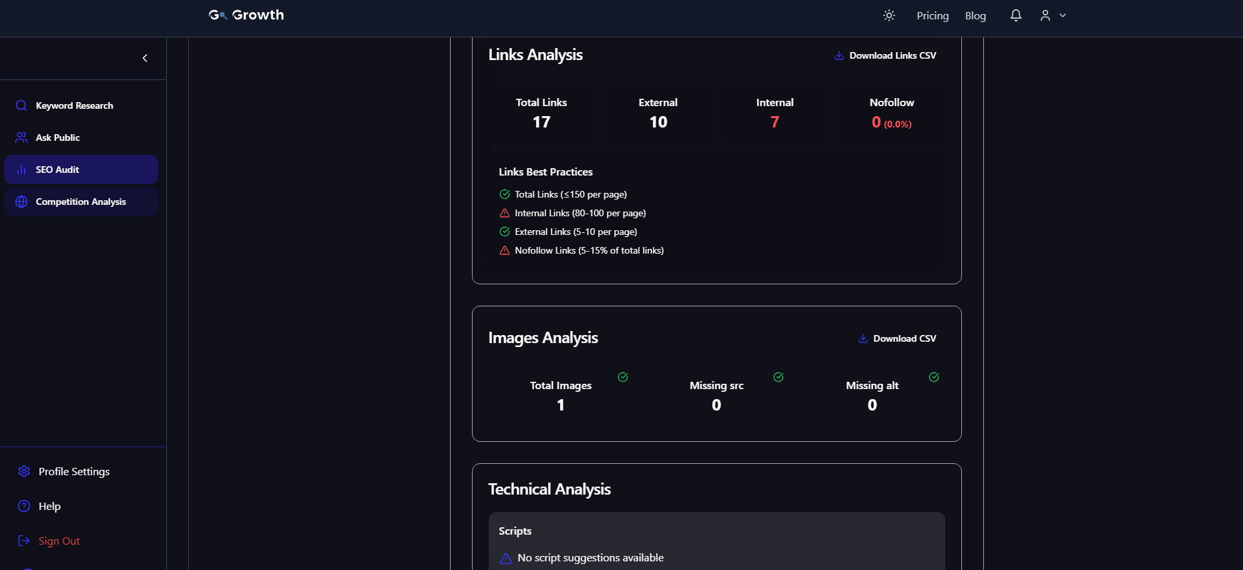The height and width of the screenshot is (570, 1243).
Task: Click the Technical Analysis heading
Action: tap(549, 489)
